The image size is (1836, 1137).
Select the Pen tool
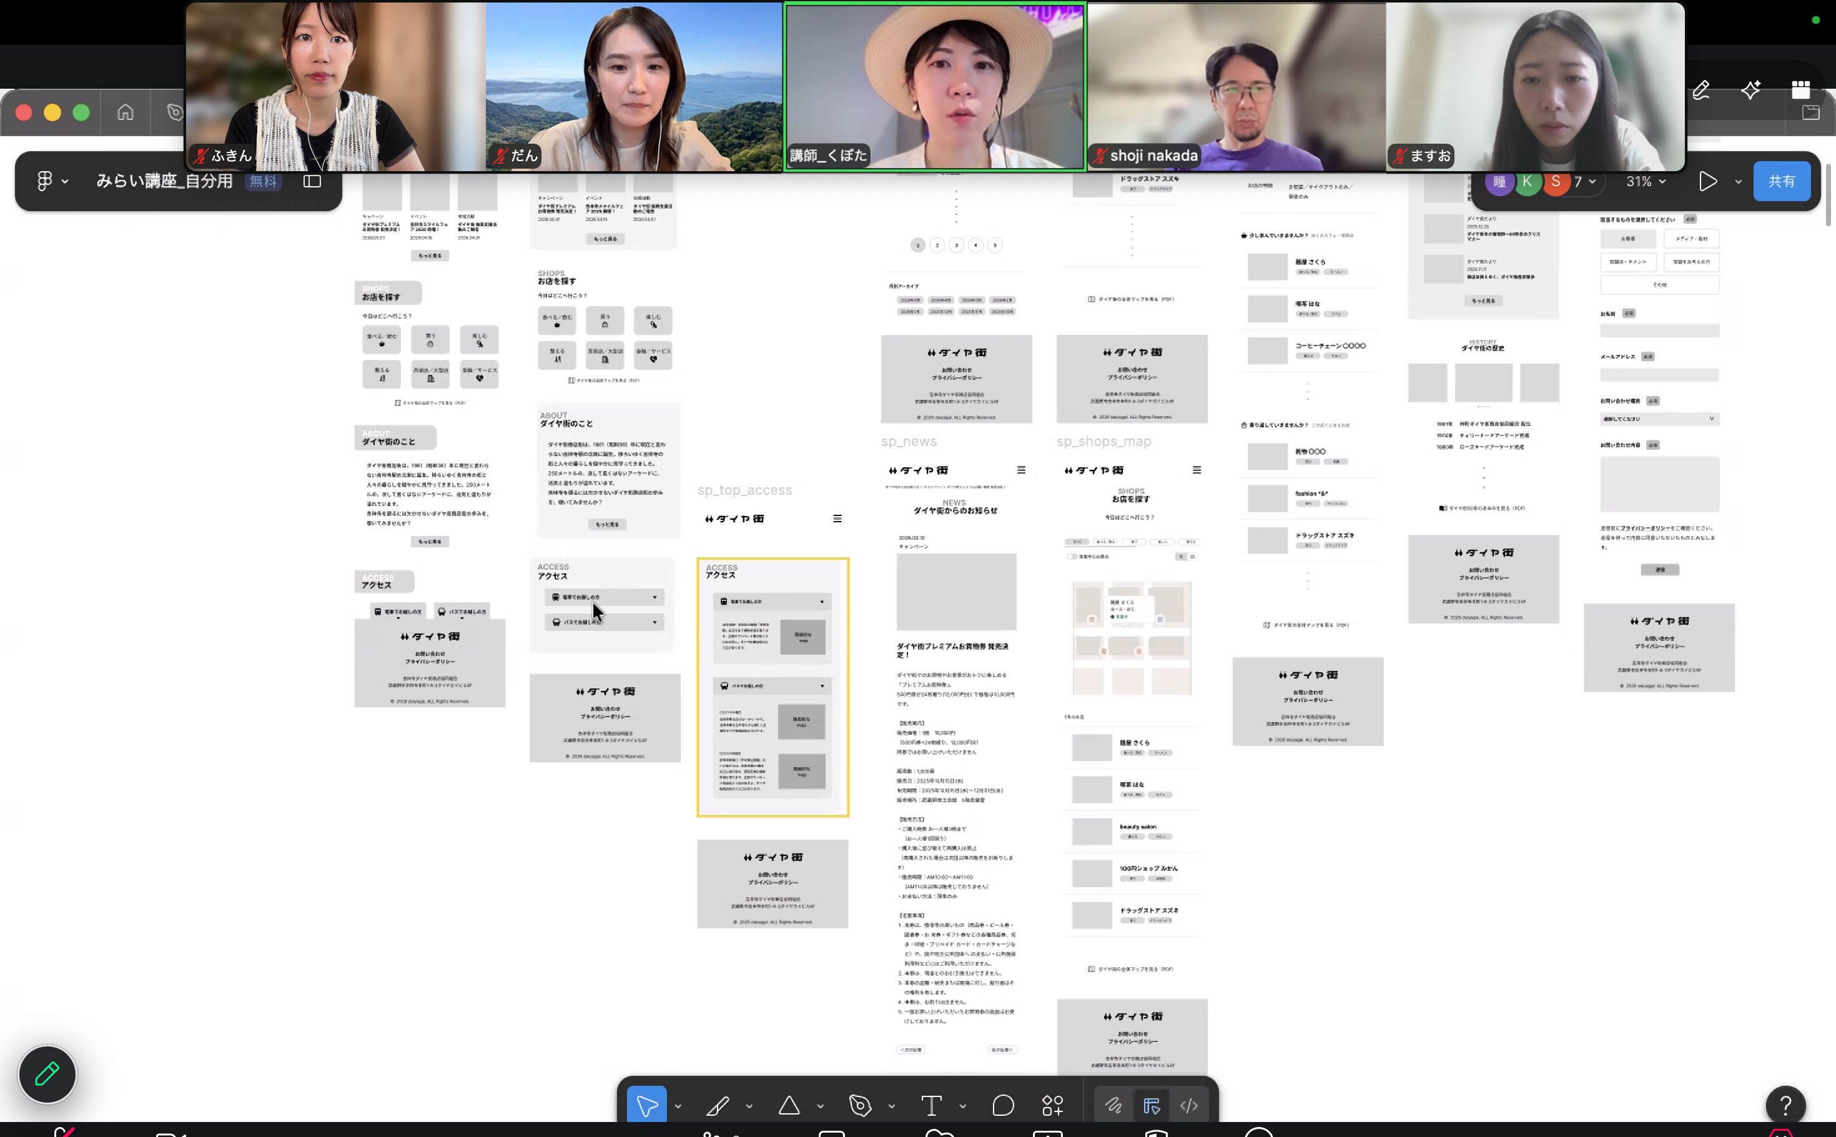(860, 1105)
